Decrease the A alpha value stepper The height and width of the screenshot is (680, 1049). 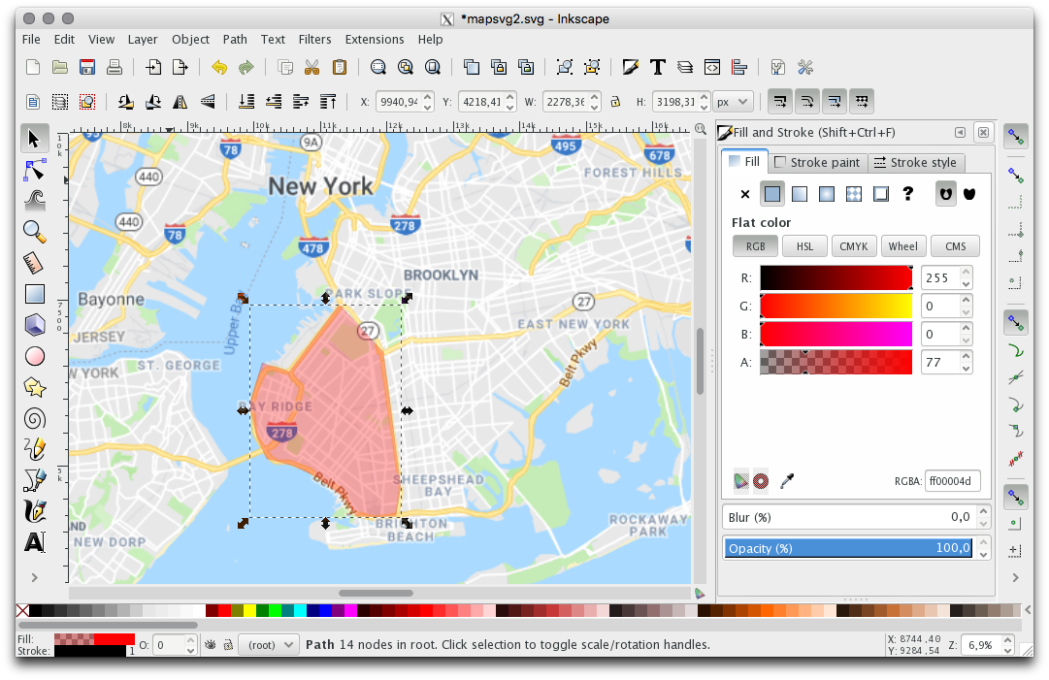click(x=967, y=369)
